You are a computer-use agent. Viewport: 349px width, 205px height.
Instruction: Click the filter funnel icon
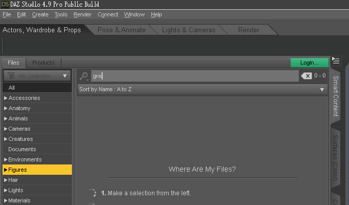tap(10, 76)
